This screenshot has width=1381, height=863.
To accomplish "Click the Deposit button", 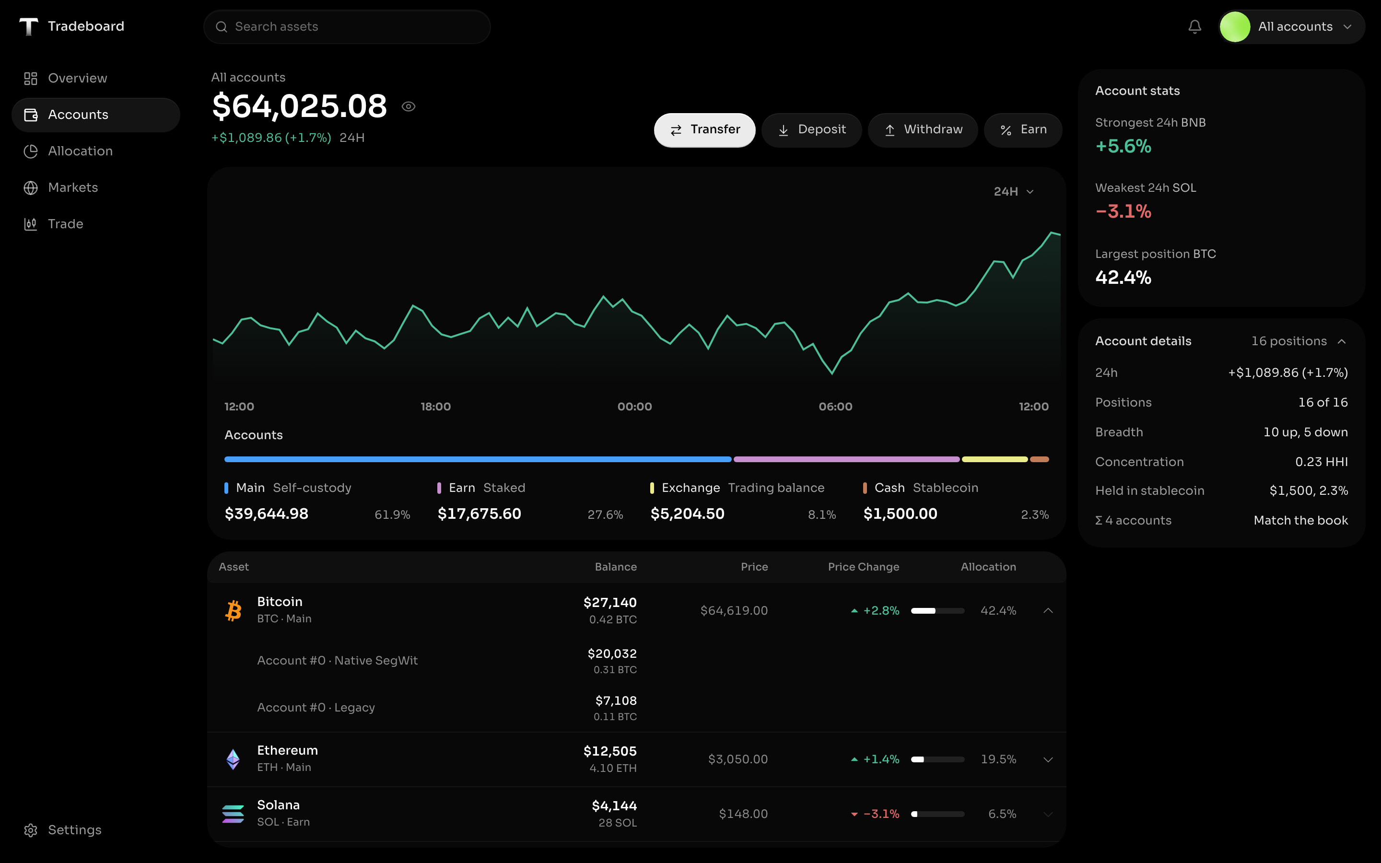I will tap(811, 130).
